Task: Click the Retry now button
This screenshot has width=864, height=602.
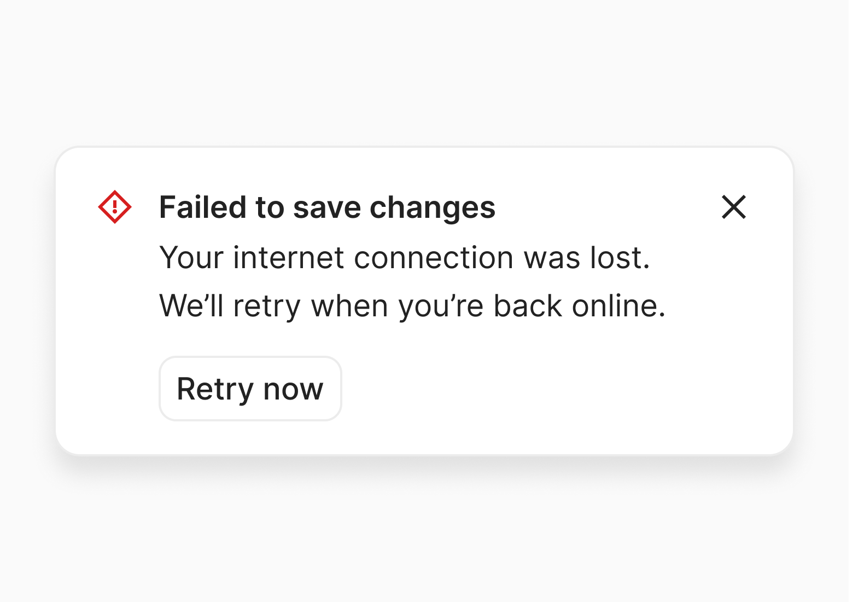Action: pyautogui.click(x=250, y=389)
